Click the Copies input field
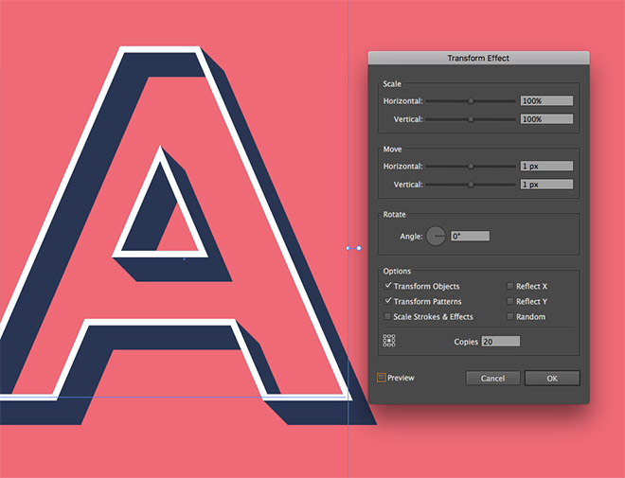 pyautogui.click(x=500, y=341)
